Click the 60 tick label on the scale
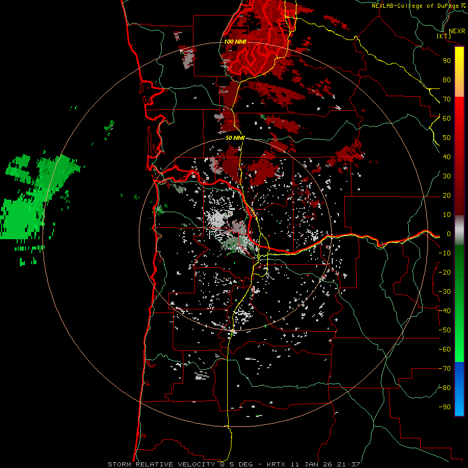This screenshot has width=468, height=468. [x=447, y=119]
